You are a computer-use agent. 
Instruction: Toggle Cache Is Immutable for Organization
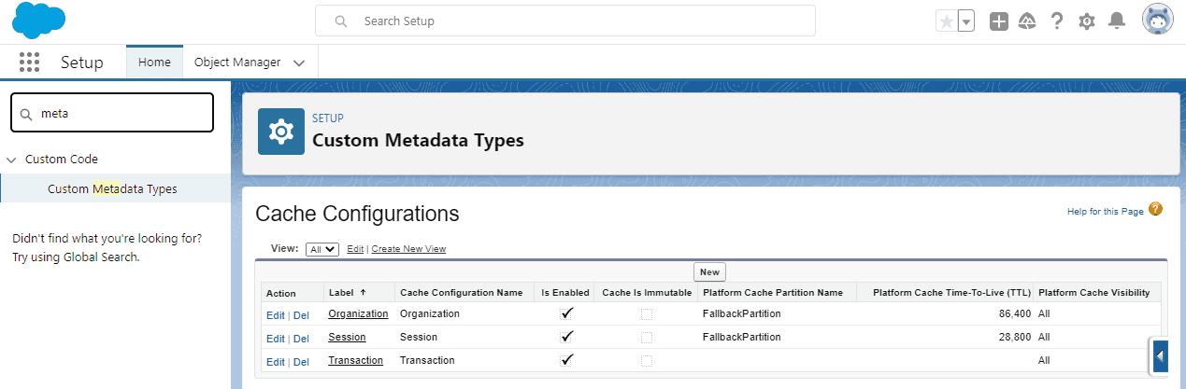point(647,314)
